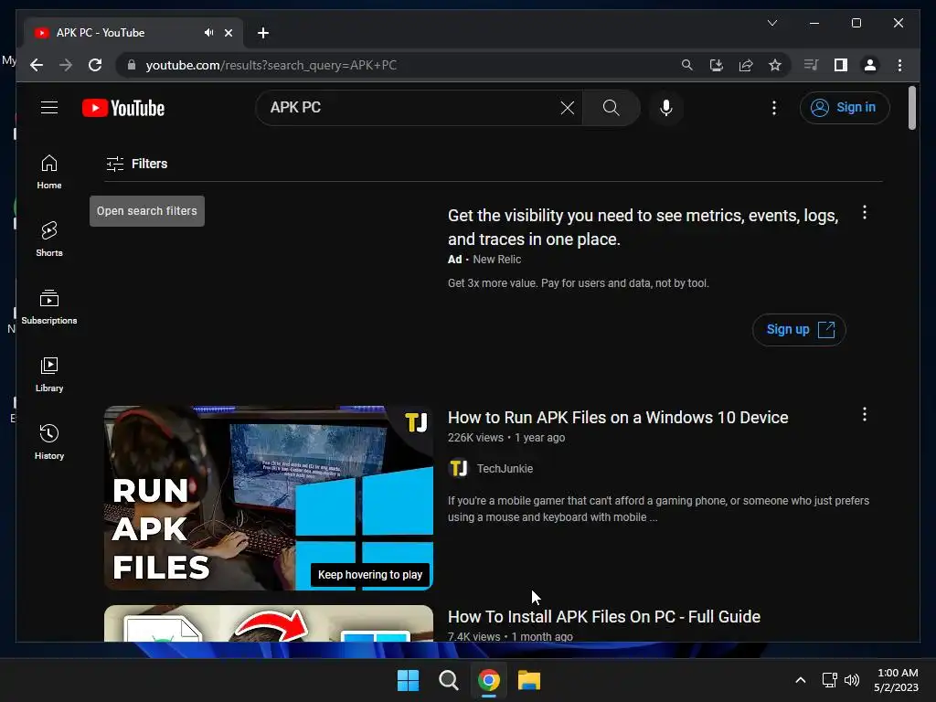
Task: Click the ad Sign up button
Action: (x=799, y=329)
